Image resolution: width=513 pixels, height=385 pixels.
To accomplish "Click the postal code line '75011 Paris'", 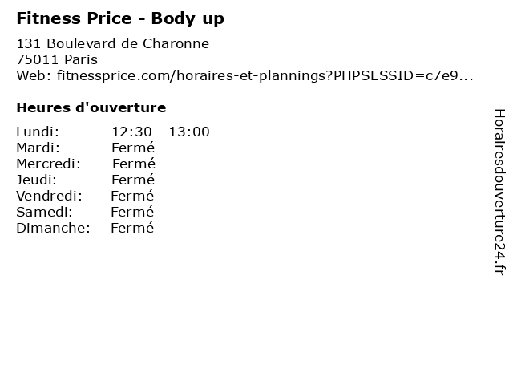I will click(x=57, y=59).
